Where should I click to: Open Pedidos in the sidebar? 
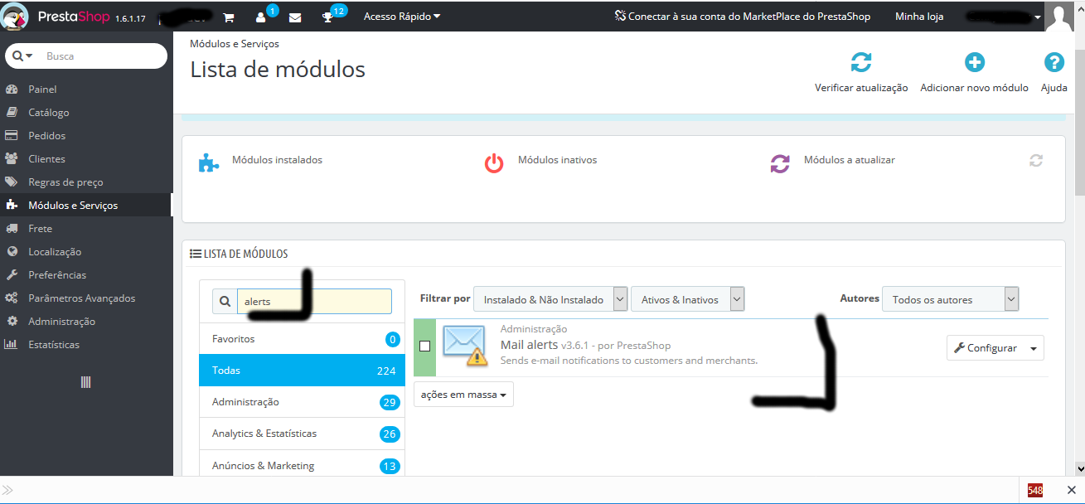86,136
